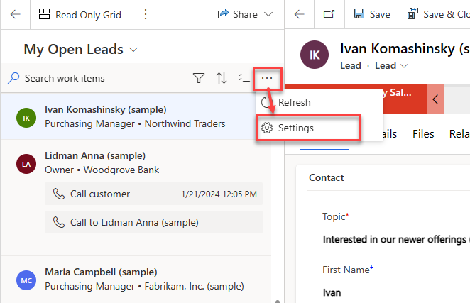The height and width of the screenshot is (303, 470).
Task: Go back using left panel arrow
Action: click(x=16, y=14)
